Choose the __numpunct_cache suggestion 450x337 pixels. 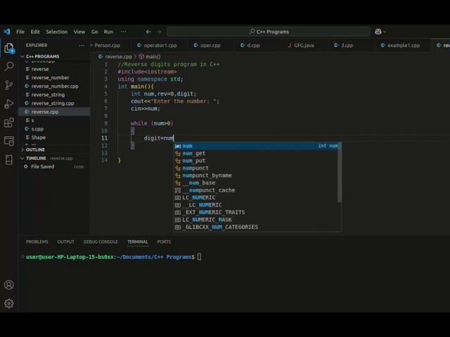pos(256,190)
